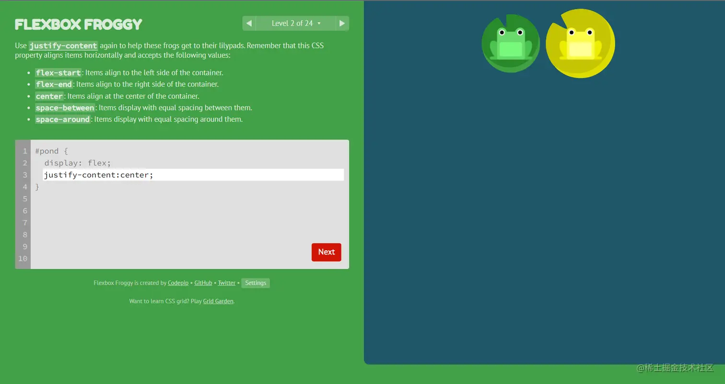725x384 pixels.
Task: Click the flex-start code term
Action: coord(58,73)
